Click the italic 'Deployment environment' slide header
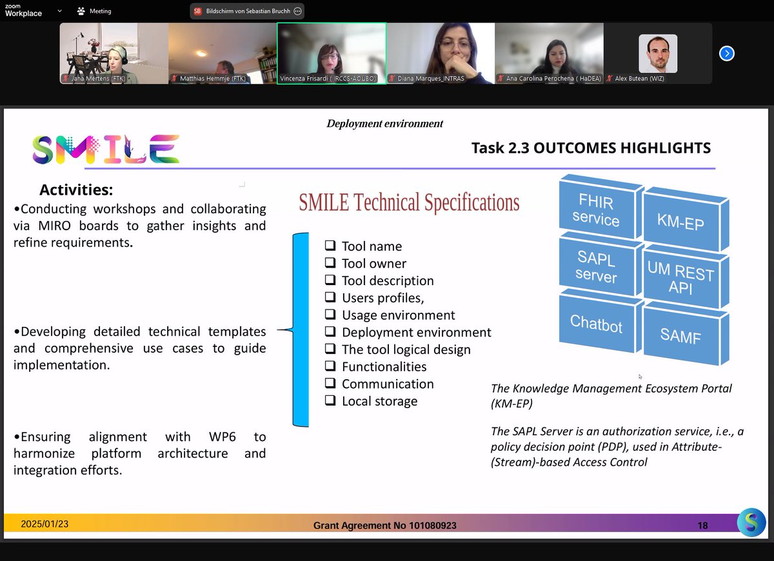This screenshot has height=561, width=774. [385, 123]
